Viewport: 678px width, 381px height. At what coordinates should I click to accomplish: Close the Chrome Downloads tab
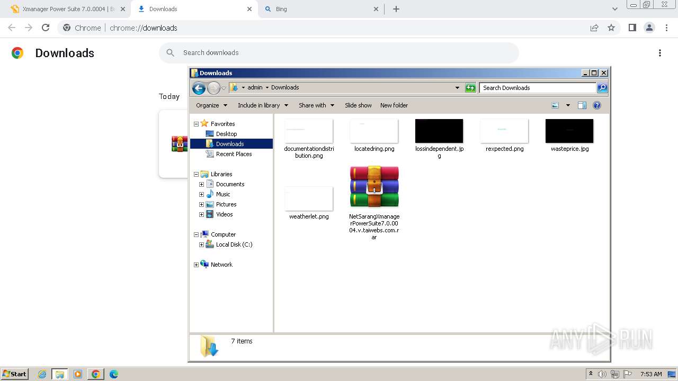coord(249,9)
